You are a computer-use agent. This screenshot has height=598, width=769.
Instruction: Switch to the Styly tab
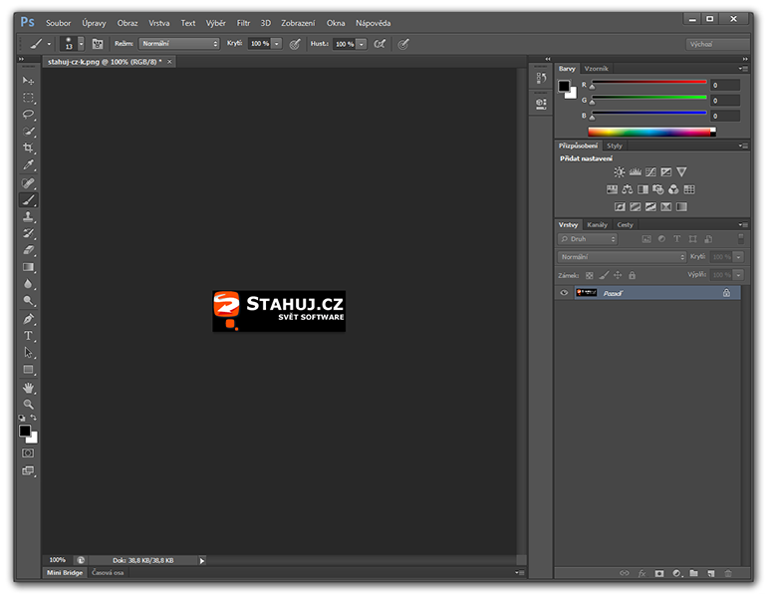coord(614,146)
